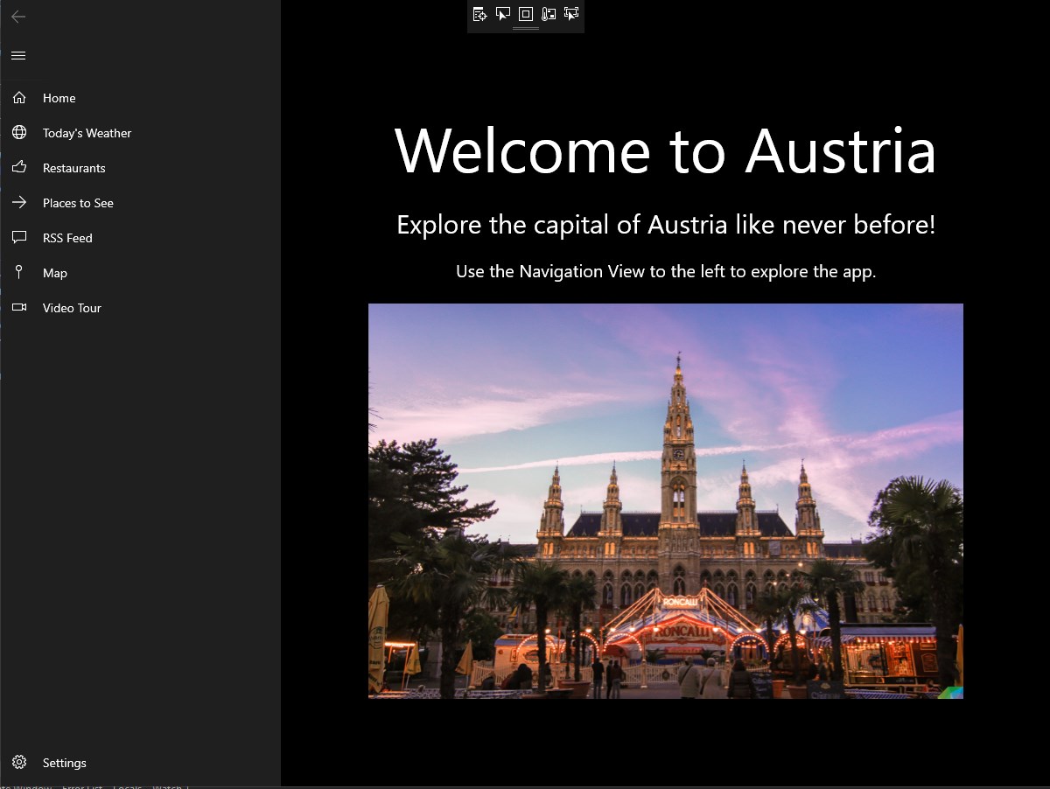Viewport: 1050px width, 789px height.
Task: Click the thermometer debug toolbar icon
Action: pos(549,13)
